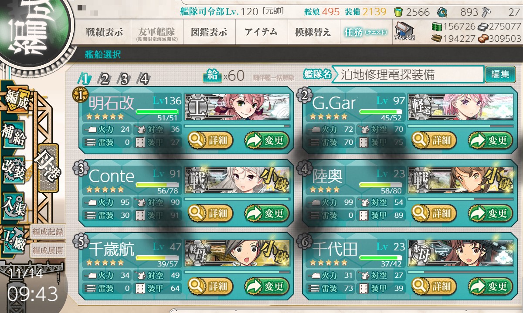
Task: Open 図鑑表示 encyclopedia menu
Action: (x=209, y=32)
